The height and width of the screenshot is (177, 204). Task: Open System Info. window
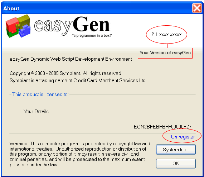[176, 150]
